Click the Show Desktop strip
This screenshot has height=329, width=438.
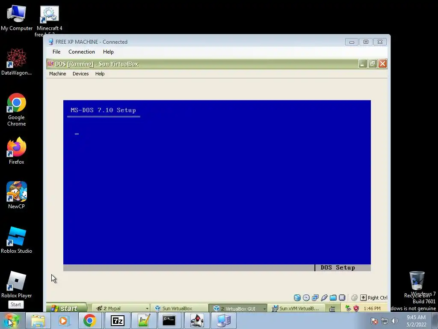coord(435,321)
